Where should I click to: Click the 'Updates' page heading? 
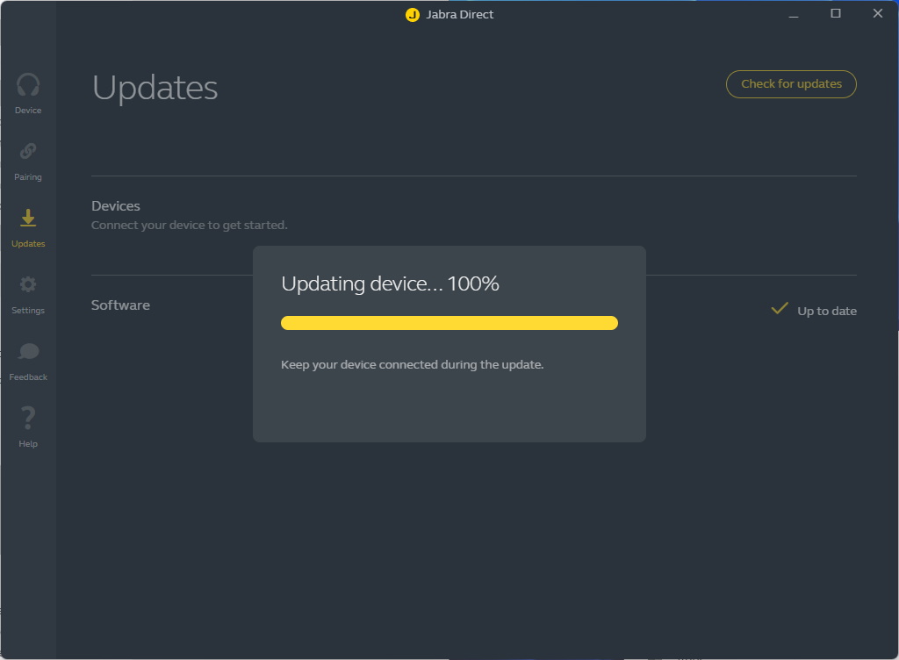coord(155,88)
